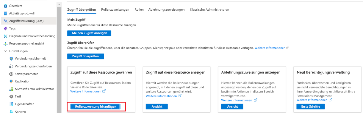The width and height of the screenshot is (363, 115).
Task: Open the Zugriff überprüfen tab
Action: pyautogui.click(x=82, y=9)
